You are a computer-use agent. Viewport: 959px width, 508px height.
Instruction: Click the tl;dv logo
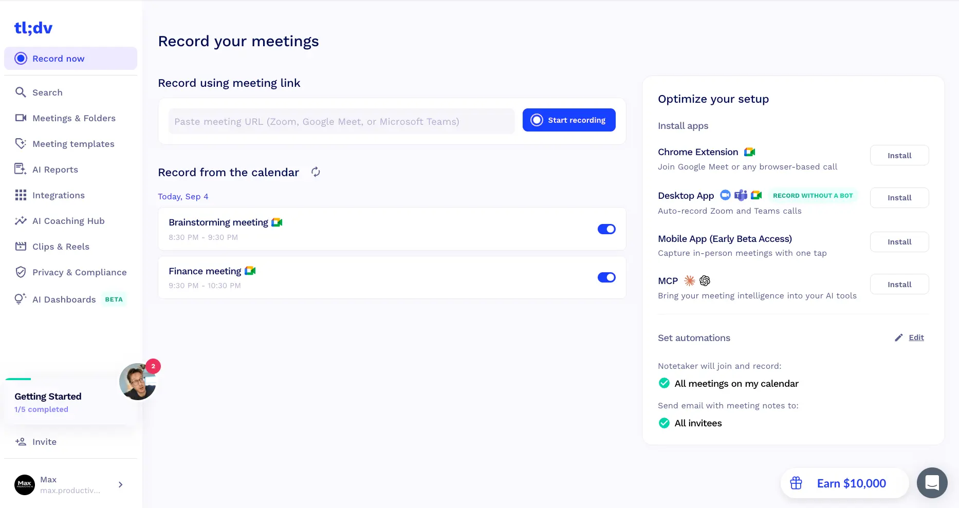click(x=33, y=28)
